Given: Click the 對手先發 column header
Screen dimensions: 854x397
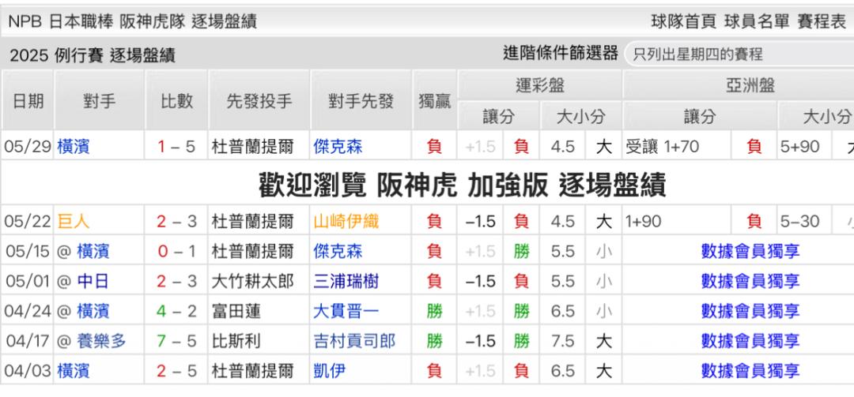Looking at the screenshot, I should (361, 100).
